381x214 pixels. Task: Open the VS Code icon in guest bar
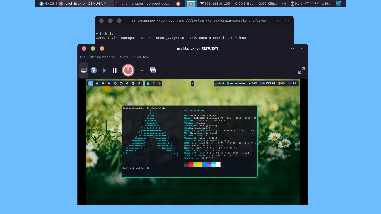click(127, 83)
